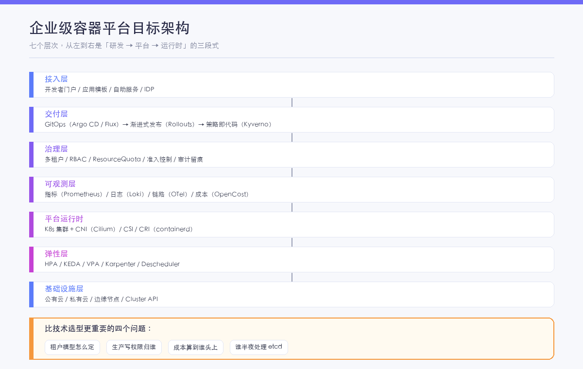Click the K8s 集群 + CNI (Cilium) line

tap(120, 229)
